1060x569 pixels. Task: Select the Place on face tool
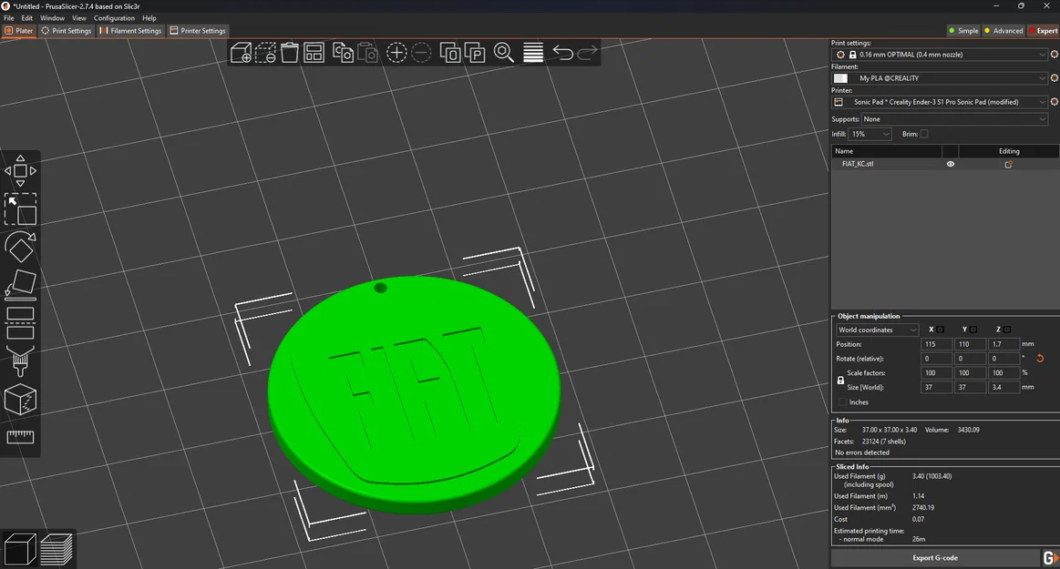tap(20, 284)
